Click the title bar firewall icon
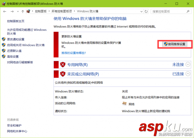Screen dimensions: 194x138 [4, 4]
